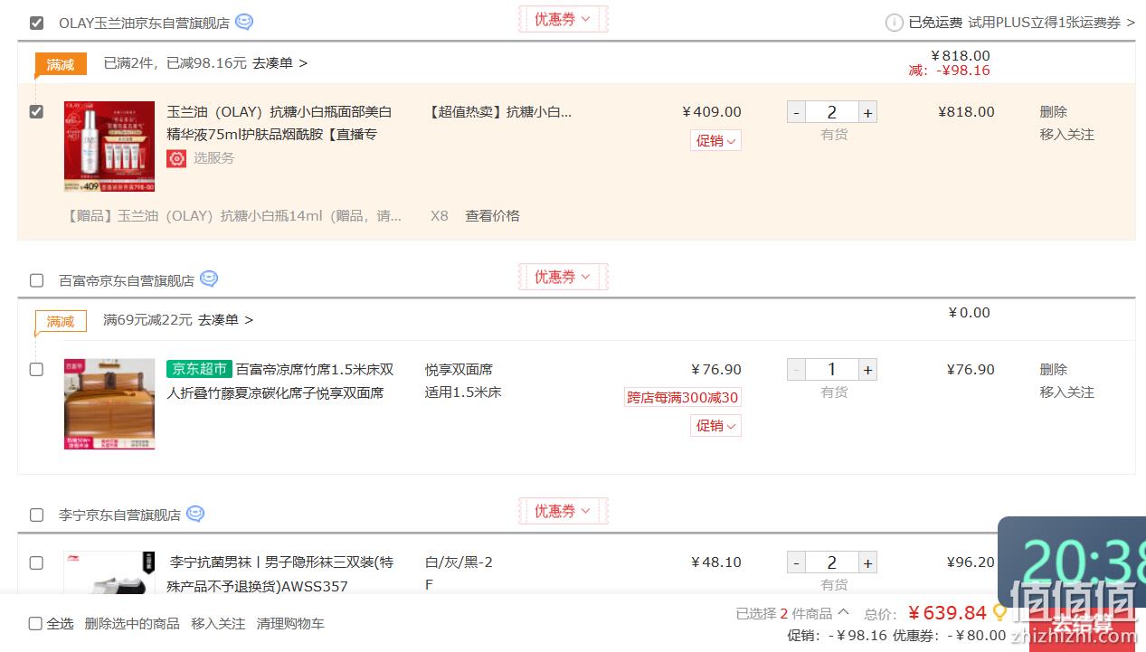Check the 百富帝 store checkbox
The image size is (1146, 652).
coord(36,280)
